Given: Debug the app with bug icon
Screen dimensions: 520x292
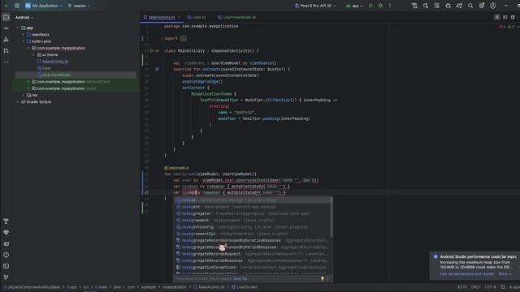Looking at the screenshot, I should tap(380, 6).
